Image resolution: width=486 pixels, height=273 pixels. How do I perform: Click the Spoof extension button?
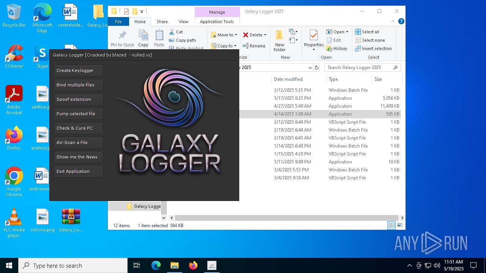click(x=78, y=99)
